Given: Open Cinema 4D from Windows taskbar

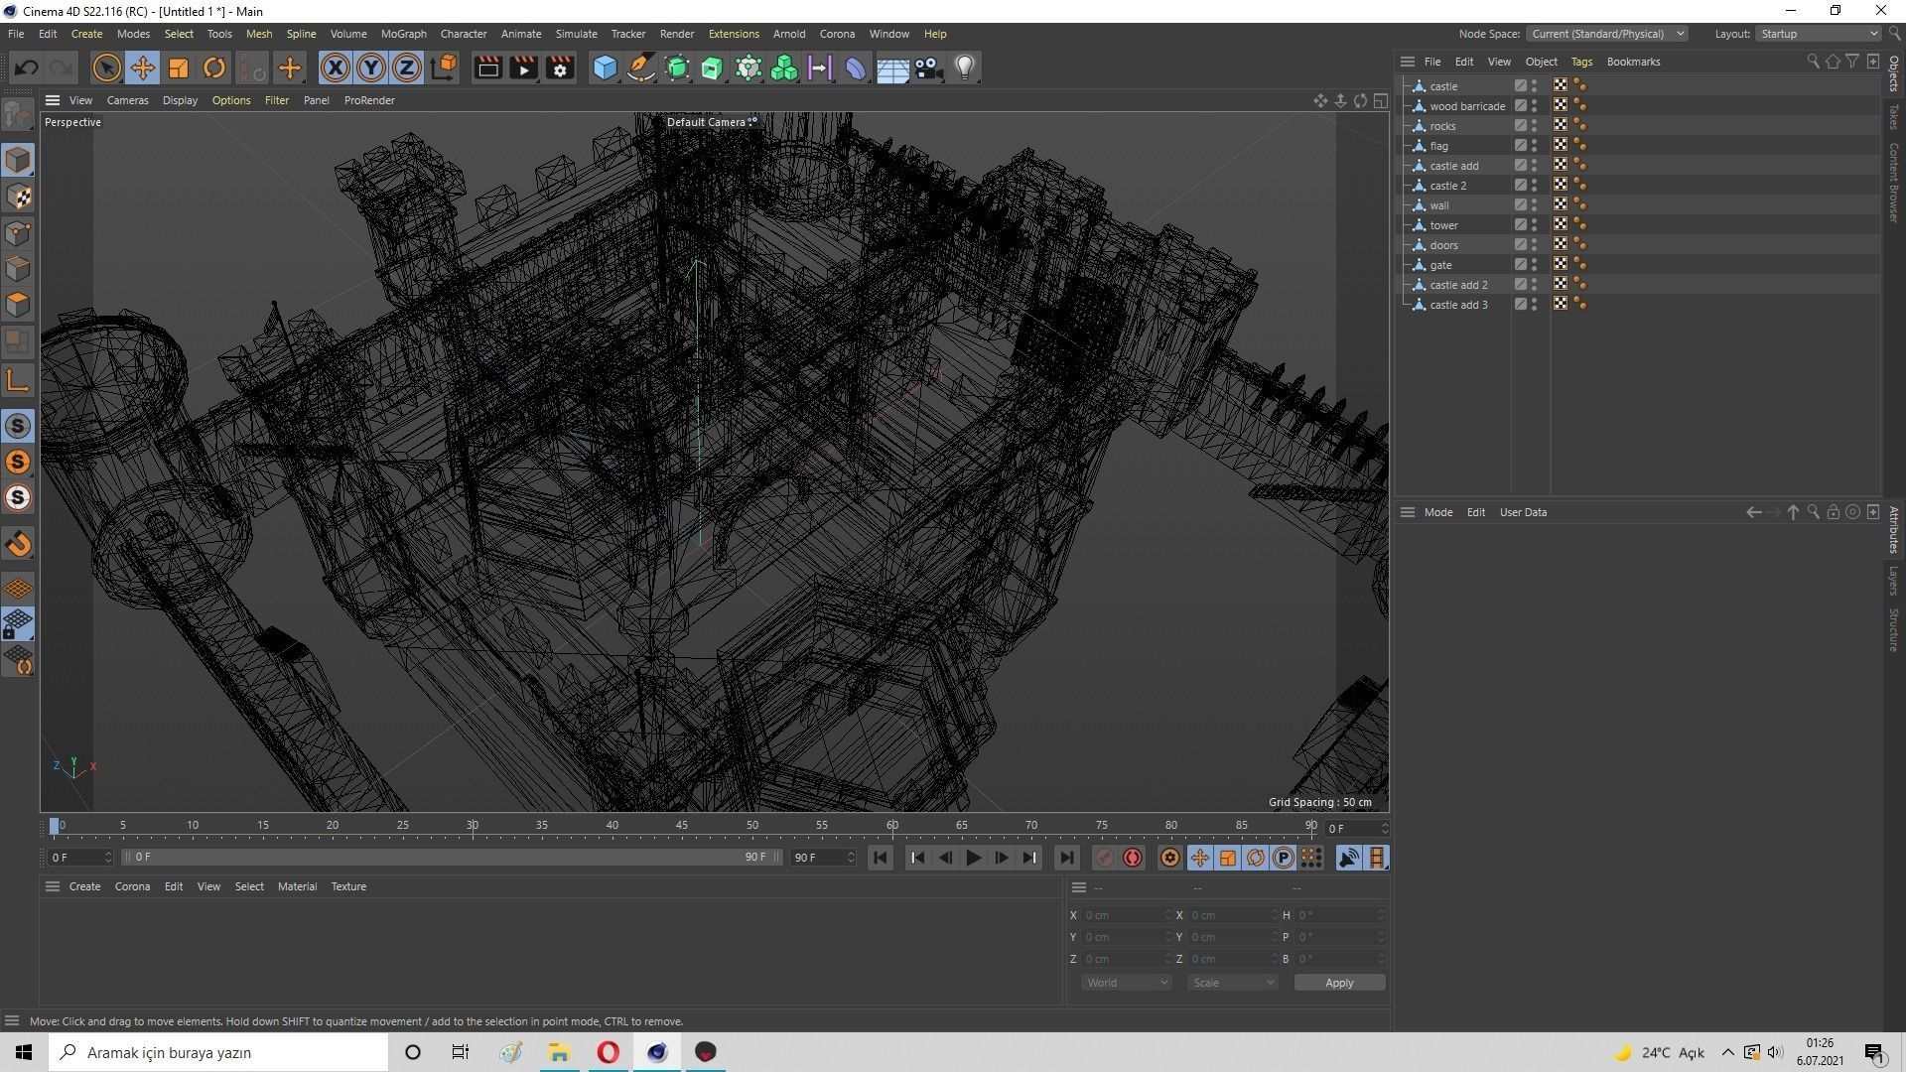Looking at the screenshot, I should [x=657, y=1052].
